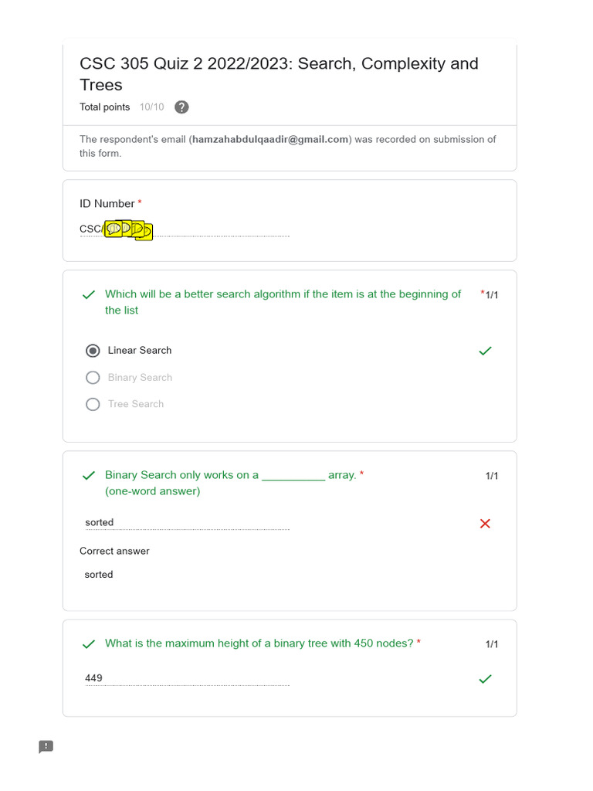This screenshot has width=593, height=791.
Task: Click the 449 answer field
Action: coord(187,678)
